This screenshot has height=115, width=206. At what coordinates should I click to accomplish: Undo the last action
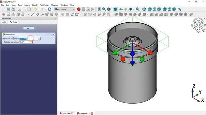tap(35, 9)
